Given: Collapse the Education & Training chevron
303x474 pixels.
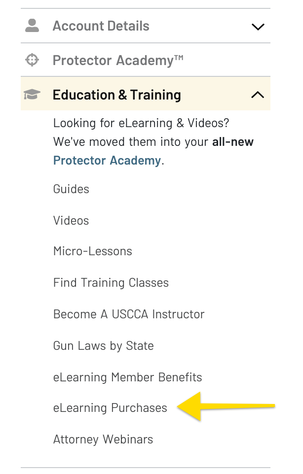Looking at the screenshot, I should [x=258, y=95].
